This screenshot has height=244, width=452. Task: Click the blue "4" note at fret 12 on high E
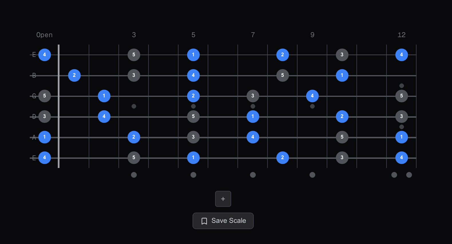pyautogui.click(x=402, y=55)
